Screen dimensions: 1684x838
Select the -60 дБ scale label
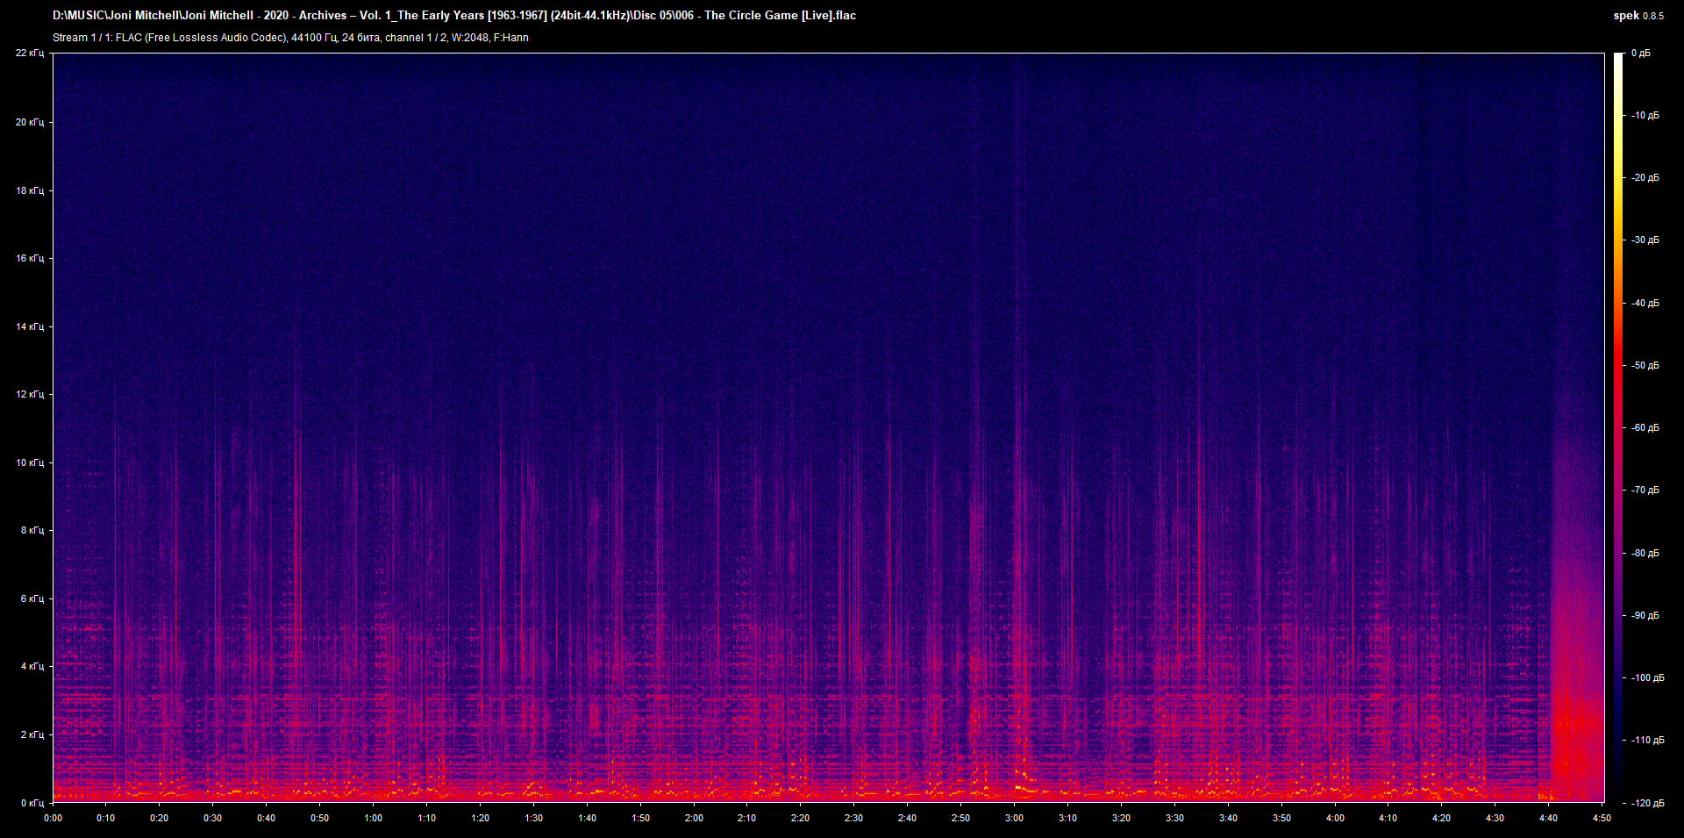pos(1645,428)
